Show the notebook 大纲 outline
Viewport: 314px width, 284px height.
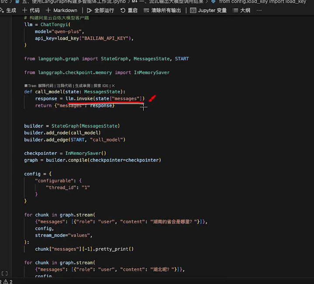tap(242, 10)
